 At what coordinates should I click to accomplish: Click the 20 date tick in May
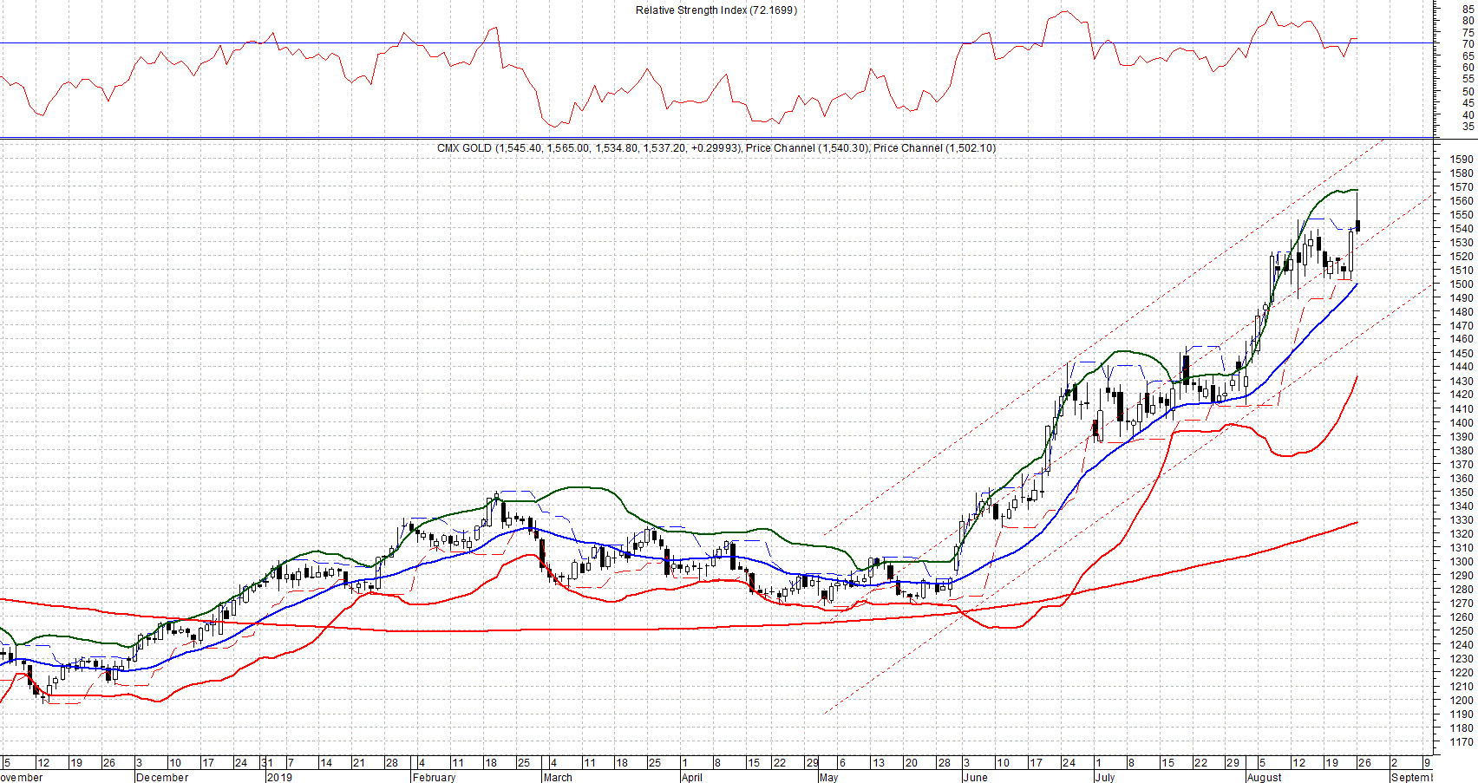click(x=911, y=763)
